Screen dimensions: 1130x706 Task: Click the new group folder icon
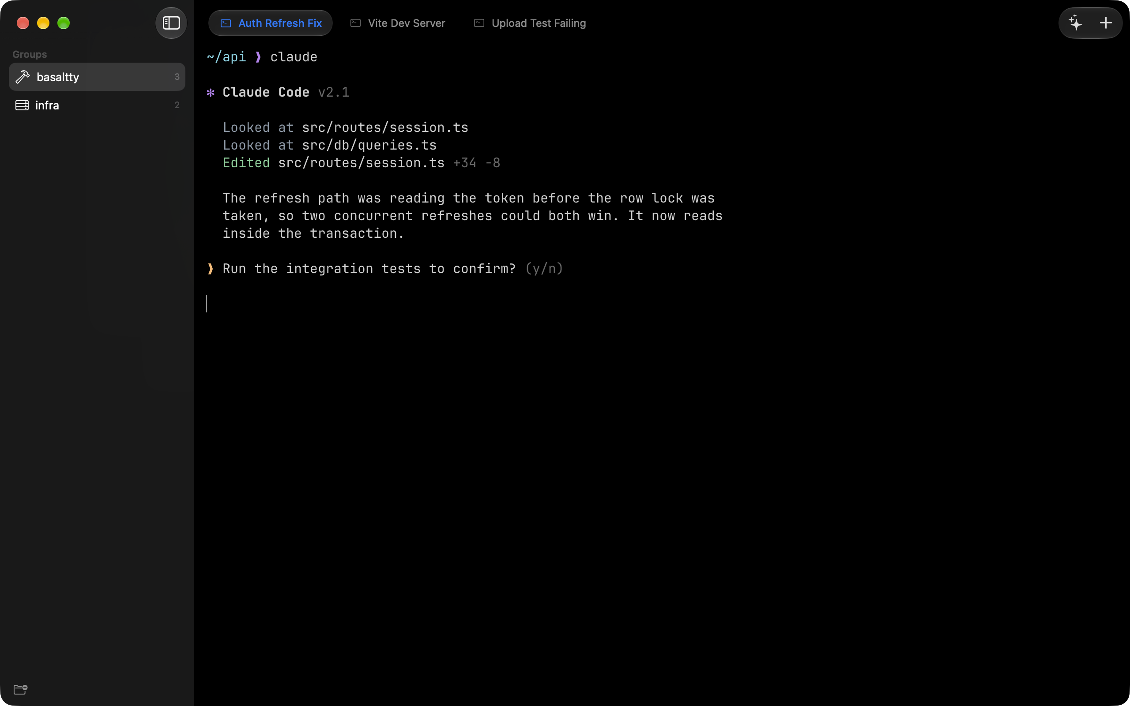click(21, 689)
